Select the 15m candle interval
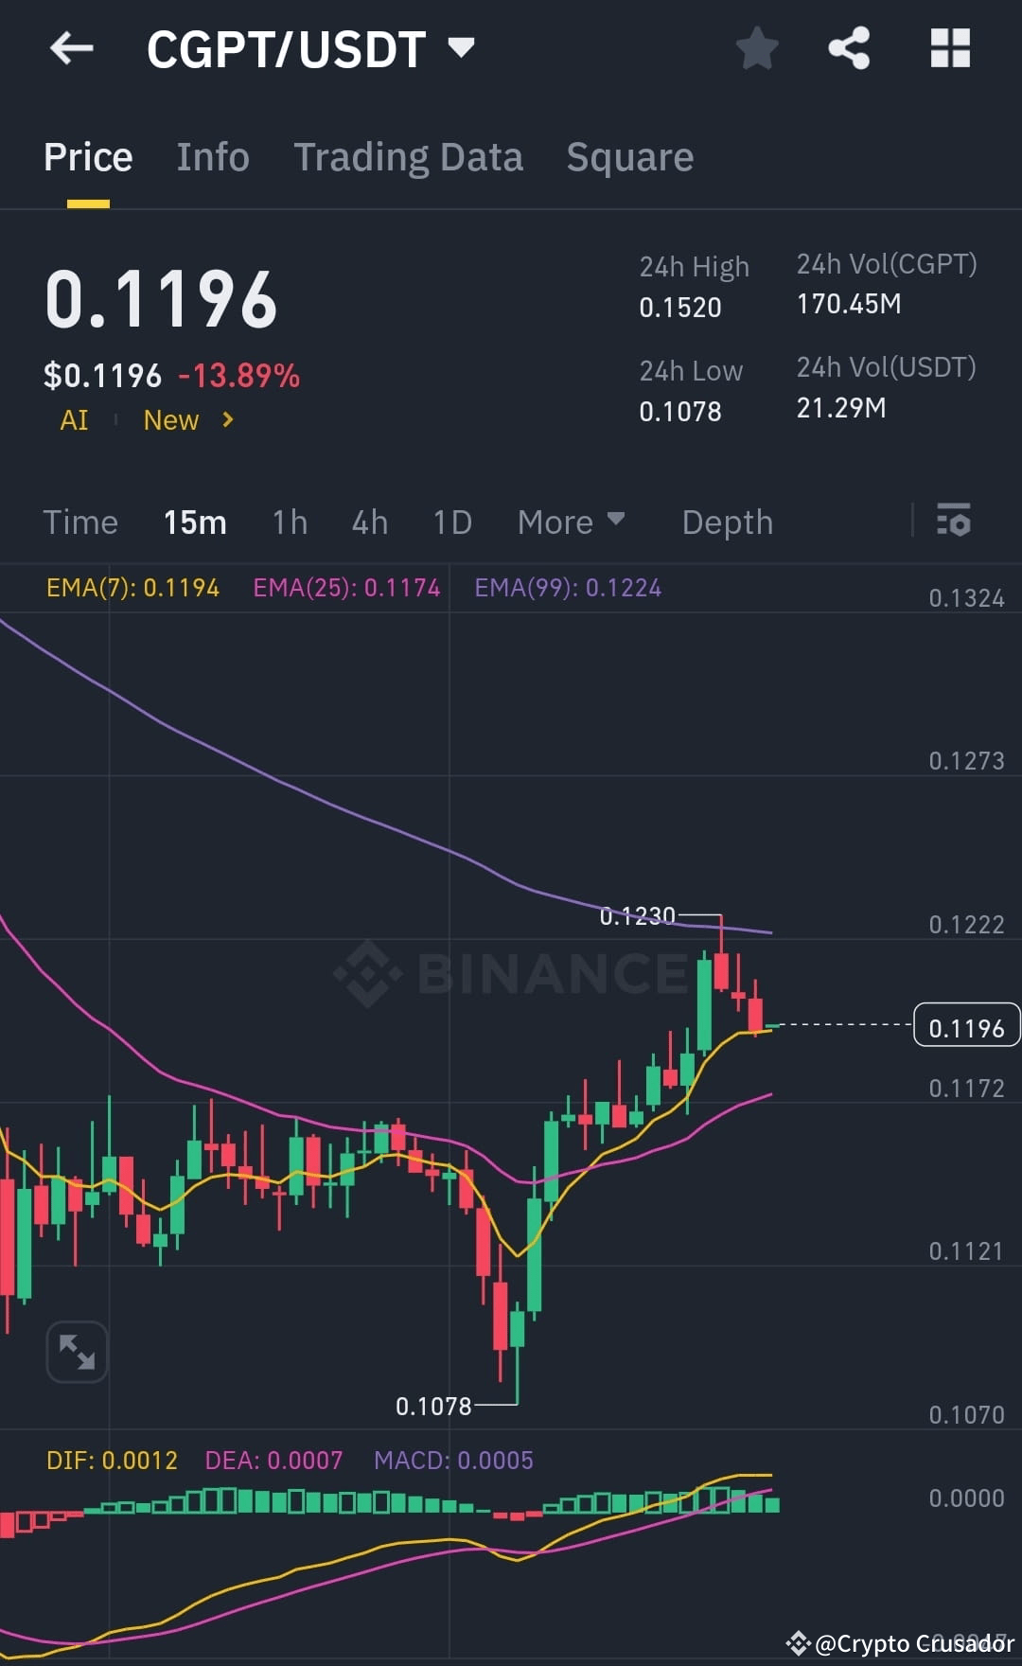Screen dimensions: 1022x1666 (x=195, y=522)
